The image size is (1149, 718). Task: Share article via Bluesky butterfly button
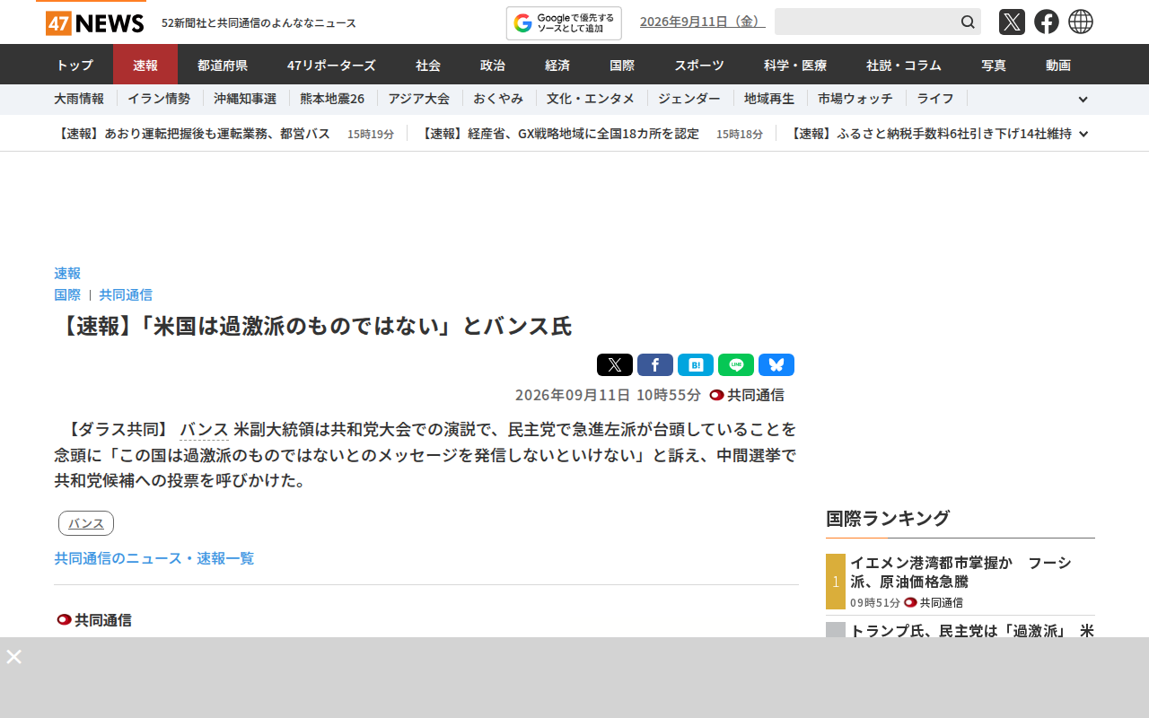point(776,364)
